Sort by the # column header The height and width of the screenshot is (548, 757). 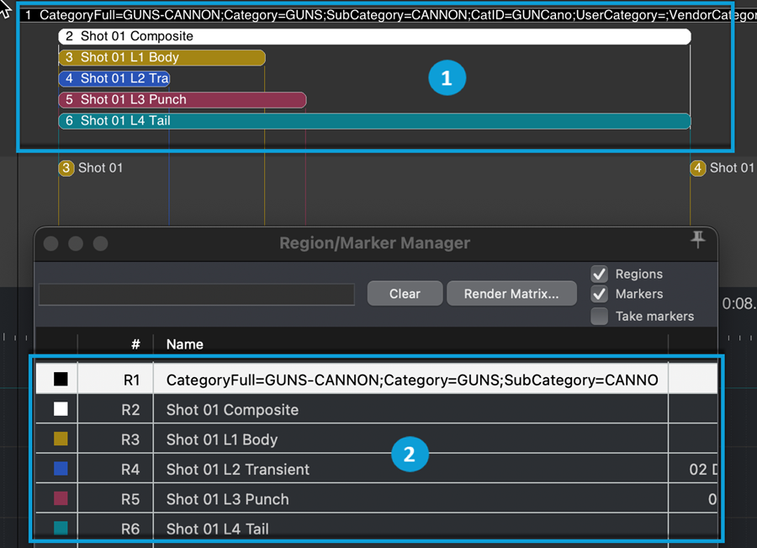(x=135, y=344)
